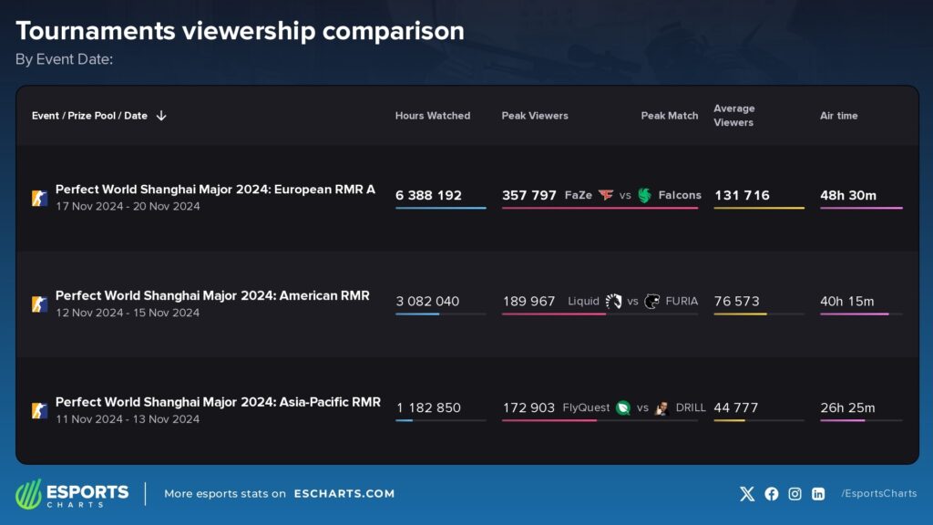Click the Esports Charts logo
The width and height of the screenshot is (933, 525).
click(x=72, y=493)
